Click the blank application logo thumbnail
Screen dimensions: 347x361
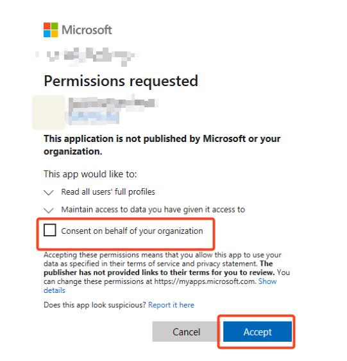point(49,112)
